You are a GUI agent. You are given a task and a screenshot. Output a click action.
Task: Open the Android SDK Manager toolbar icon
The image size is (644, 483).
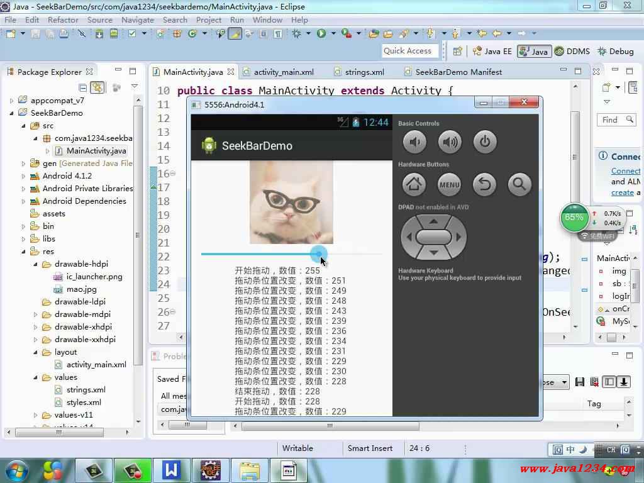coord(99,33)
